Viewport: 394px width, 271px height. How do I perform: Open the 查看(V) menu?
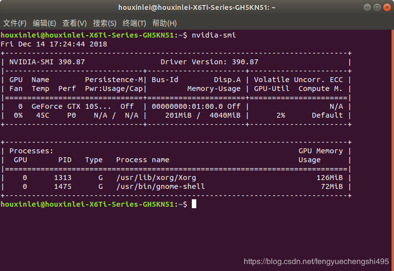tap(74, 23)
